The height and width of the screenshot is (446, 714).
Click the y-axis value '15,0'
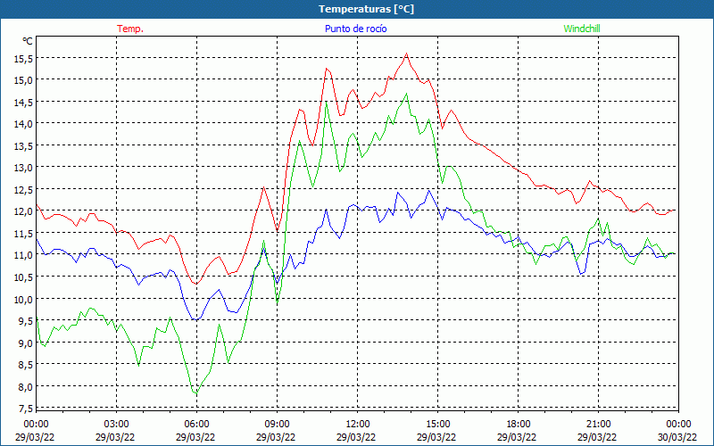coord(24,80)
